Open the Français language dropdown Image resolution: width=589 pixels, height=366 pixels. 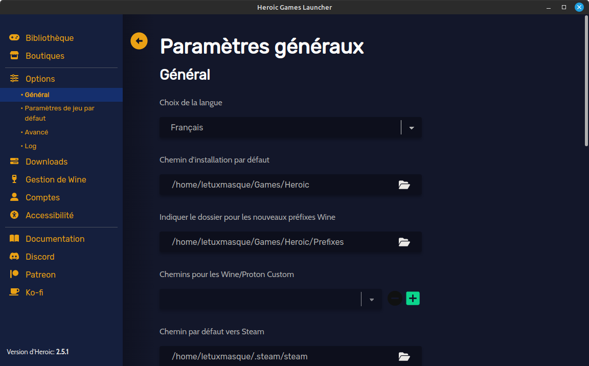[412, 128]
